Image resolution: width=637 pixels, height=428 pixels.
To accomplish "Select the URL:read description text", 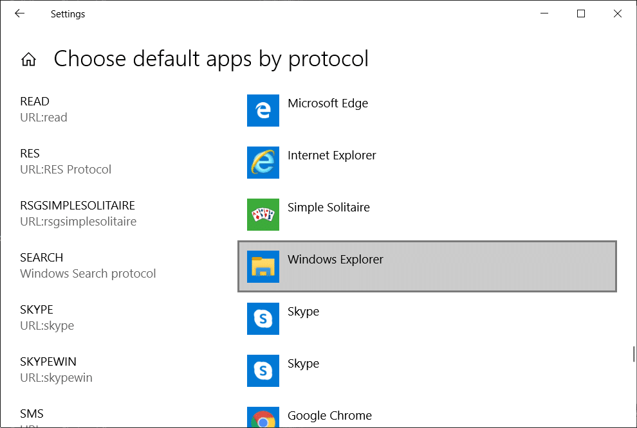I will [x=44, y=118].
